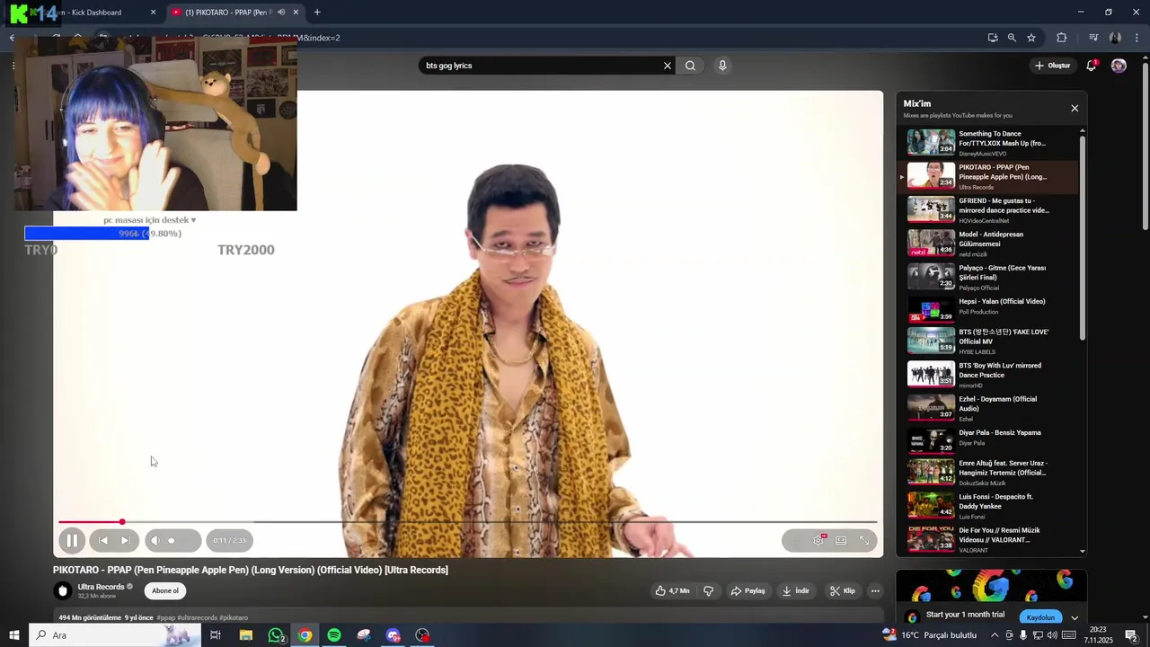Play BTS 'FAKE LOVE' Official MV
Screen dimensions: 1150x647
(988, 341)
